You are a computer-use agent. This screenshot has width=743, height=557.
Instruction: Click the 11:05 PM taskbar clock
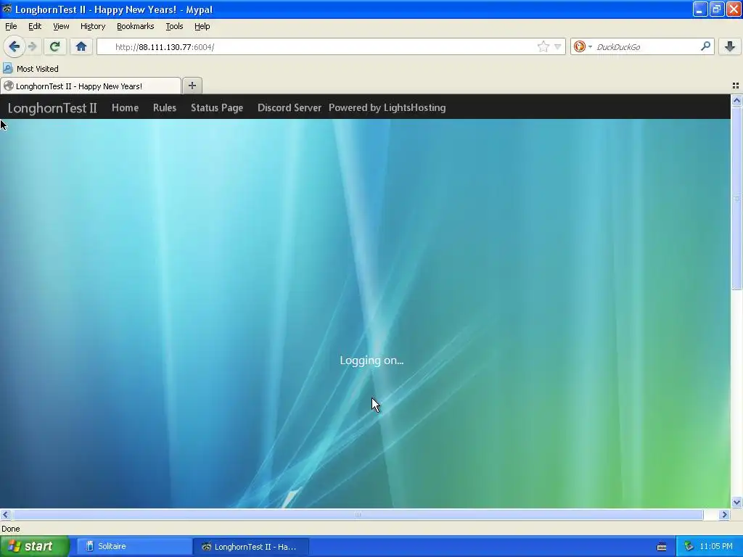tap(716, 547)
